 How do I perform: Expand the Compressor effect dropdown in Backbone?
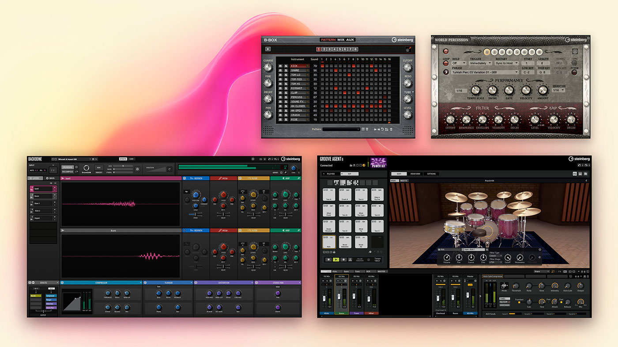click(140, 282)
